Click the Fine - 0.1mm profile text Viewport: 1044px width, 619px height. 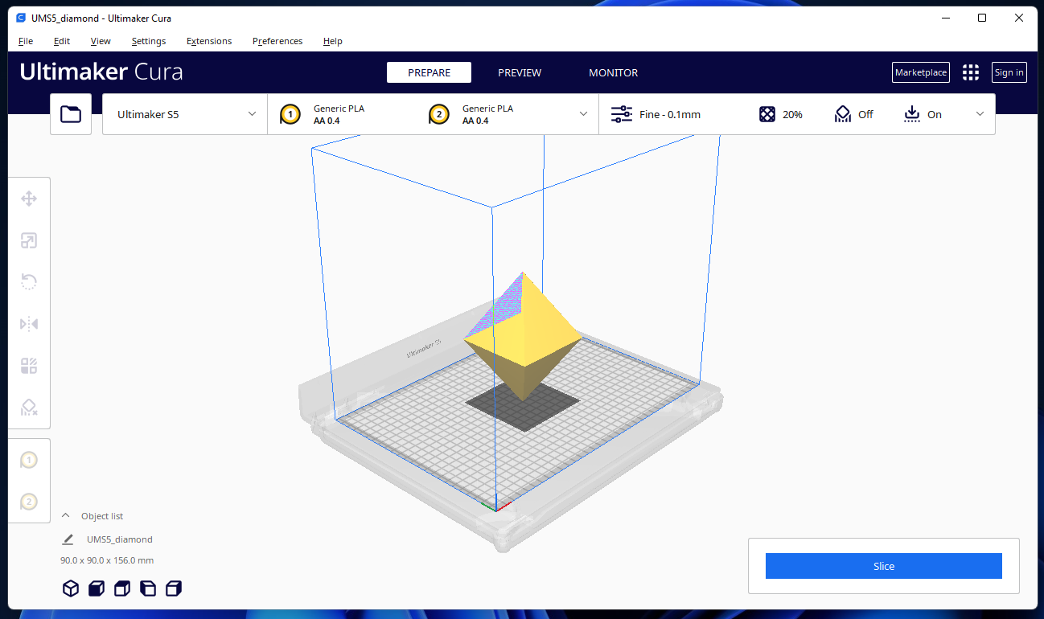pos(670,114)
